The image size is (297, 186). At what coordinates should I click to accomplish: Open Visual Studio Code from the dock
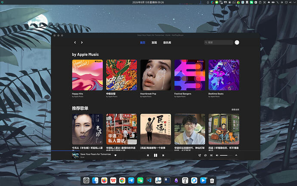pos(149,180)
